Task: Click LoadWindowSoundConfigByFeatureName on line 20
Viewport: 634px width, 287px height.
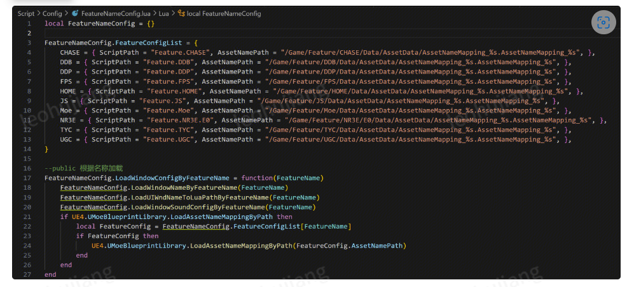Action: coord(198,207)
